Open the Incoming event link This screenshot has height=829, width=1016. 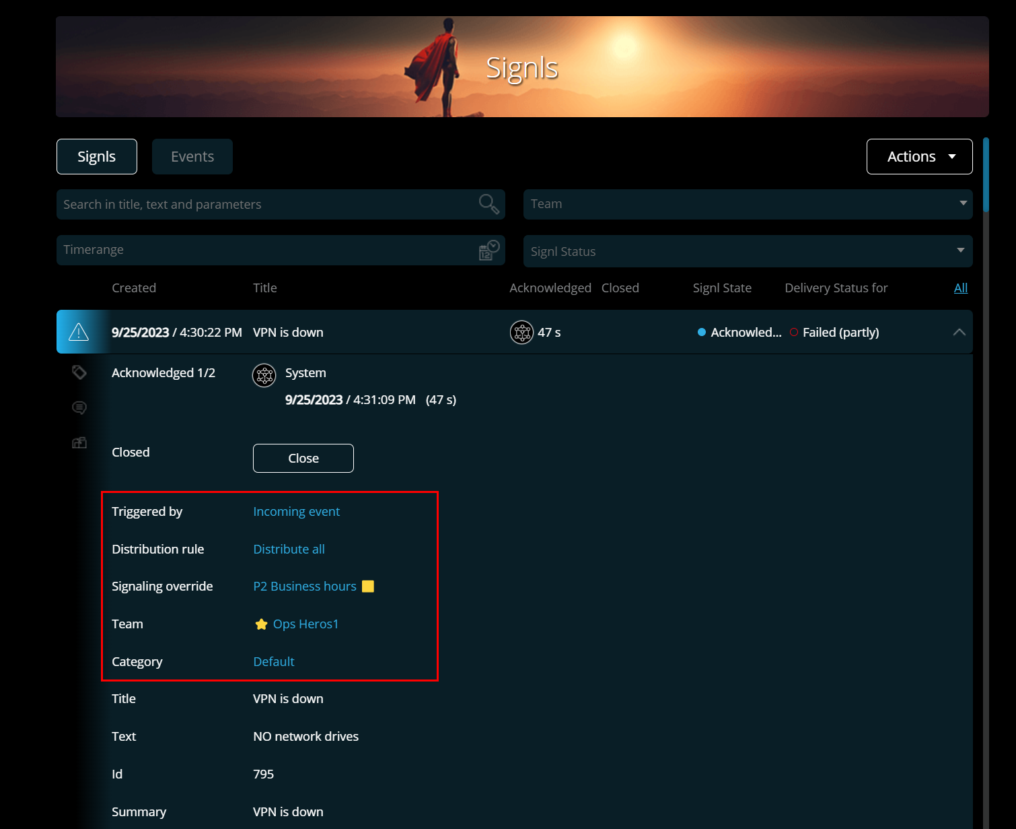tap(296, 511)
